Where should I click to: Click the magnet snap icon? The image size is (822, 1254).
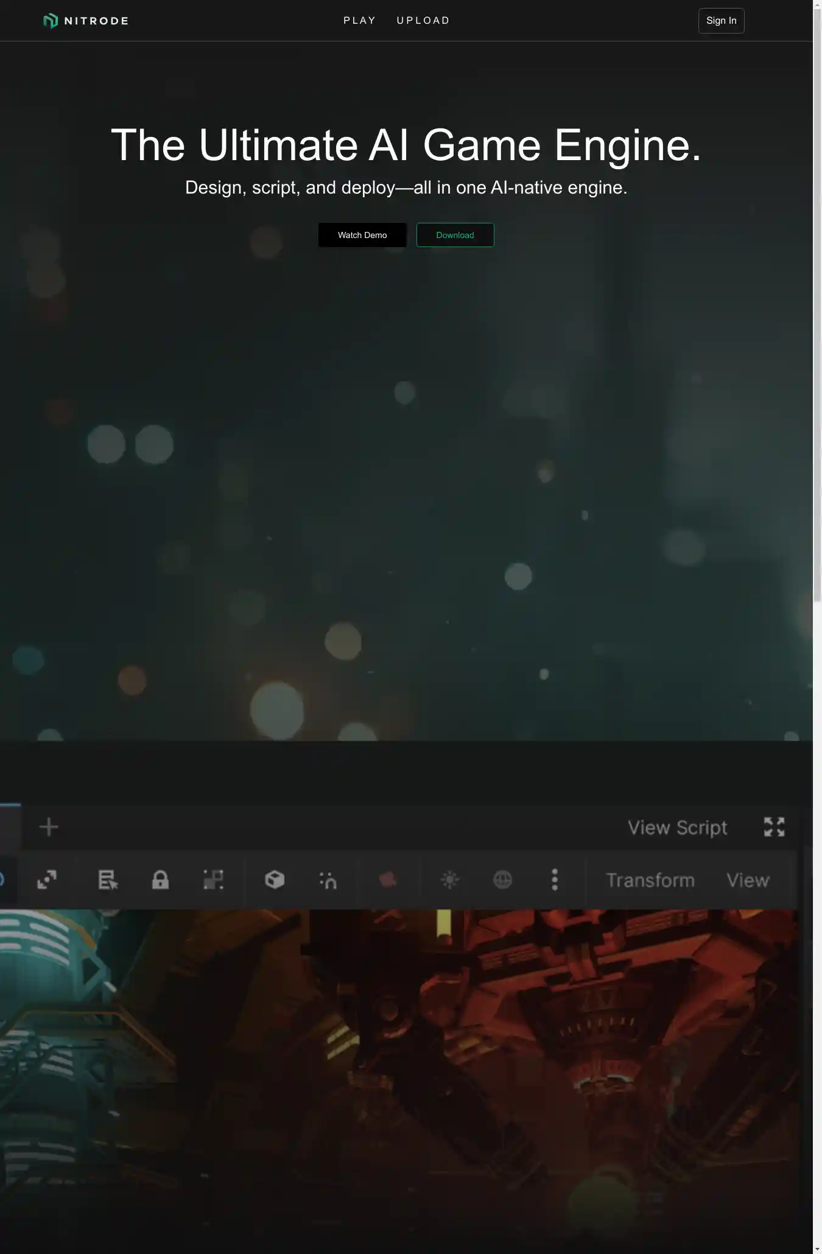coord(328,880)
